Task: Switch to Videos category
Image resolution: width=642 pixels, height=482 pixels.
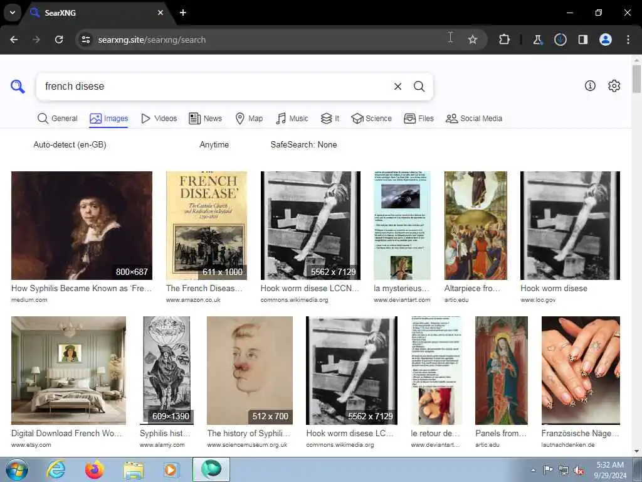Action: click(159, 119)
